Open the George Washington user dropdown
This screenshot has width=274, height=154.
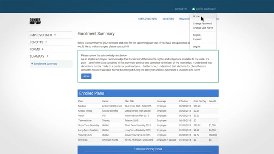(204, 9)
